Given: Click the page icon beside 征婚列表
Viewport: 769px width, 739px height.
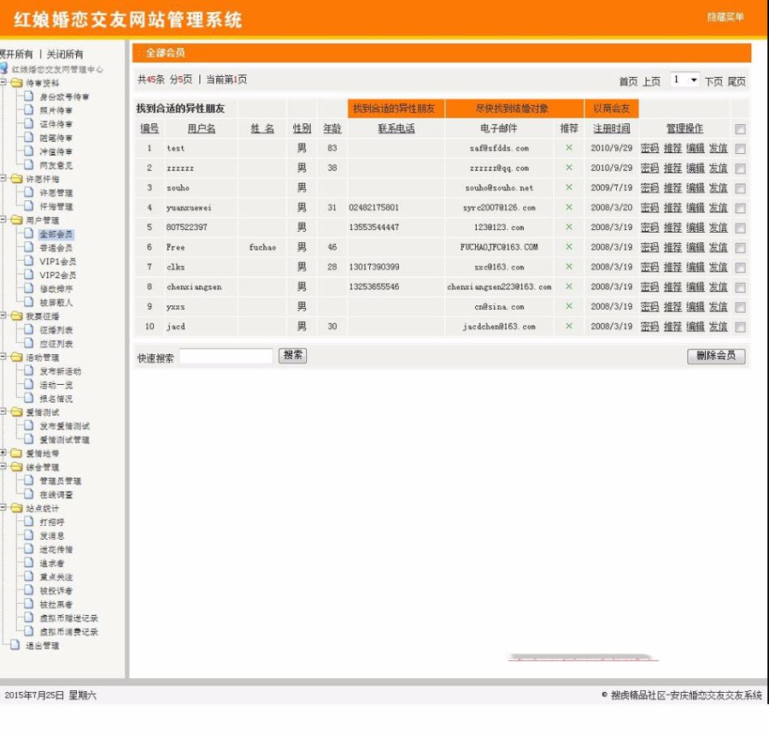Looking at the screenshot, I should coord(29,330).
